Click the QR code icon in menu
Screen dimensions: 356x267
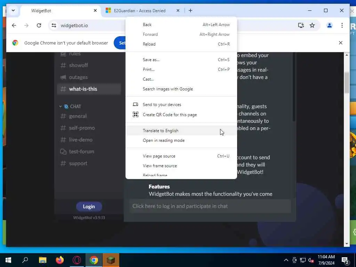click(x=136, y=115)
